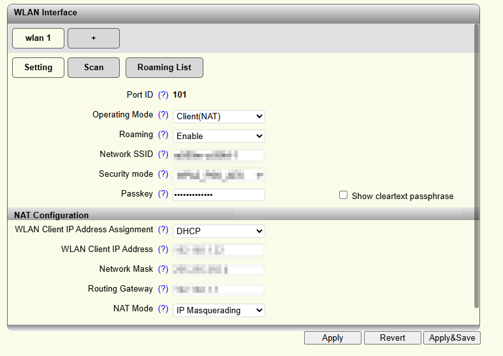The height and width of the screenshot is (356, 503).
Task: Open help for WLAN Client IP Address Assignment
Action: coord(163,230)
